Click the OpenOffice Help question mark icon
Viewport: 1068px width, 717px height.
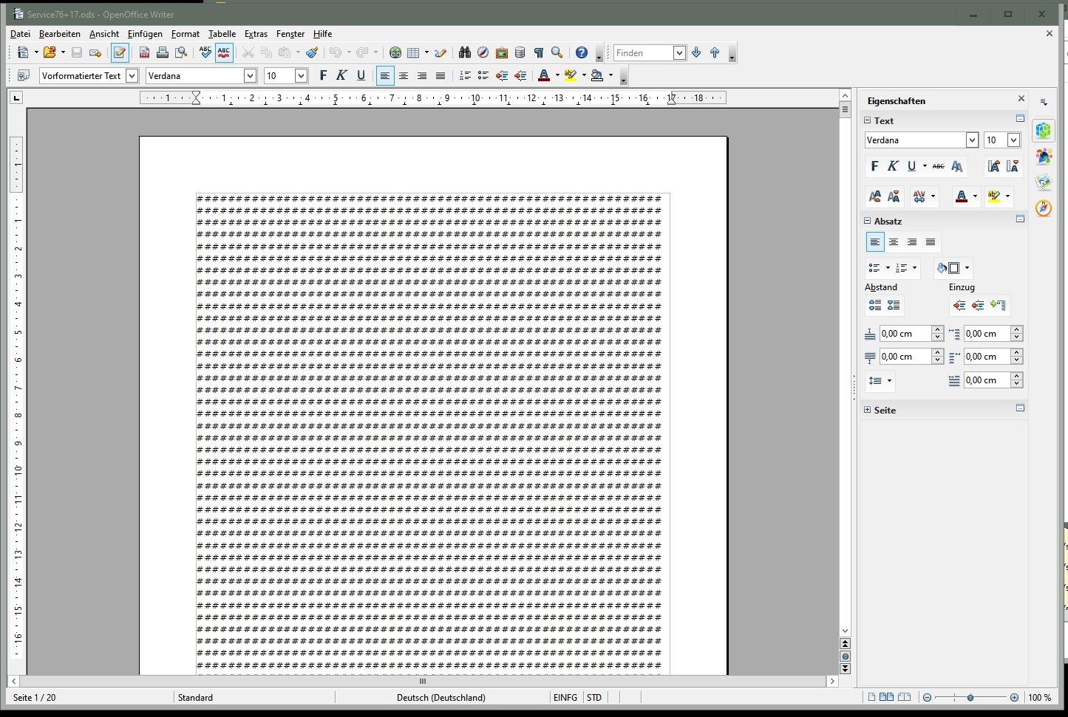point(582,53)
